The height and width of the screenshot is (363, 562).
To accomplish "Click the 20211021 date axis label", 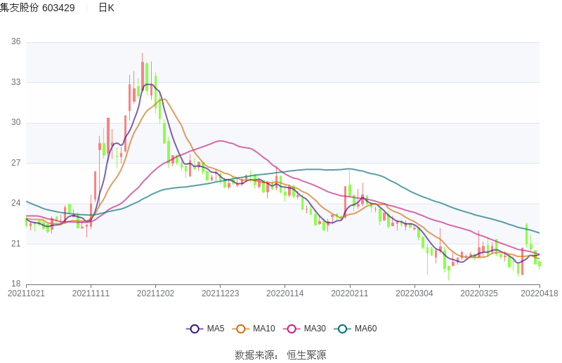I will (26, 293).
